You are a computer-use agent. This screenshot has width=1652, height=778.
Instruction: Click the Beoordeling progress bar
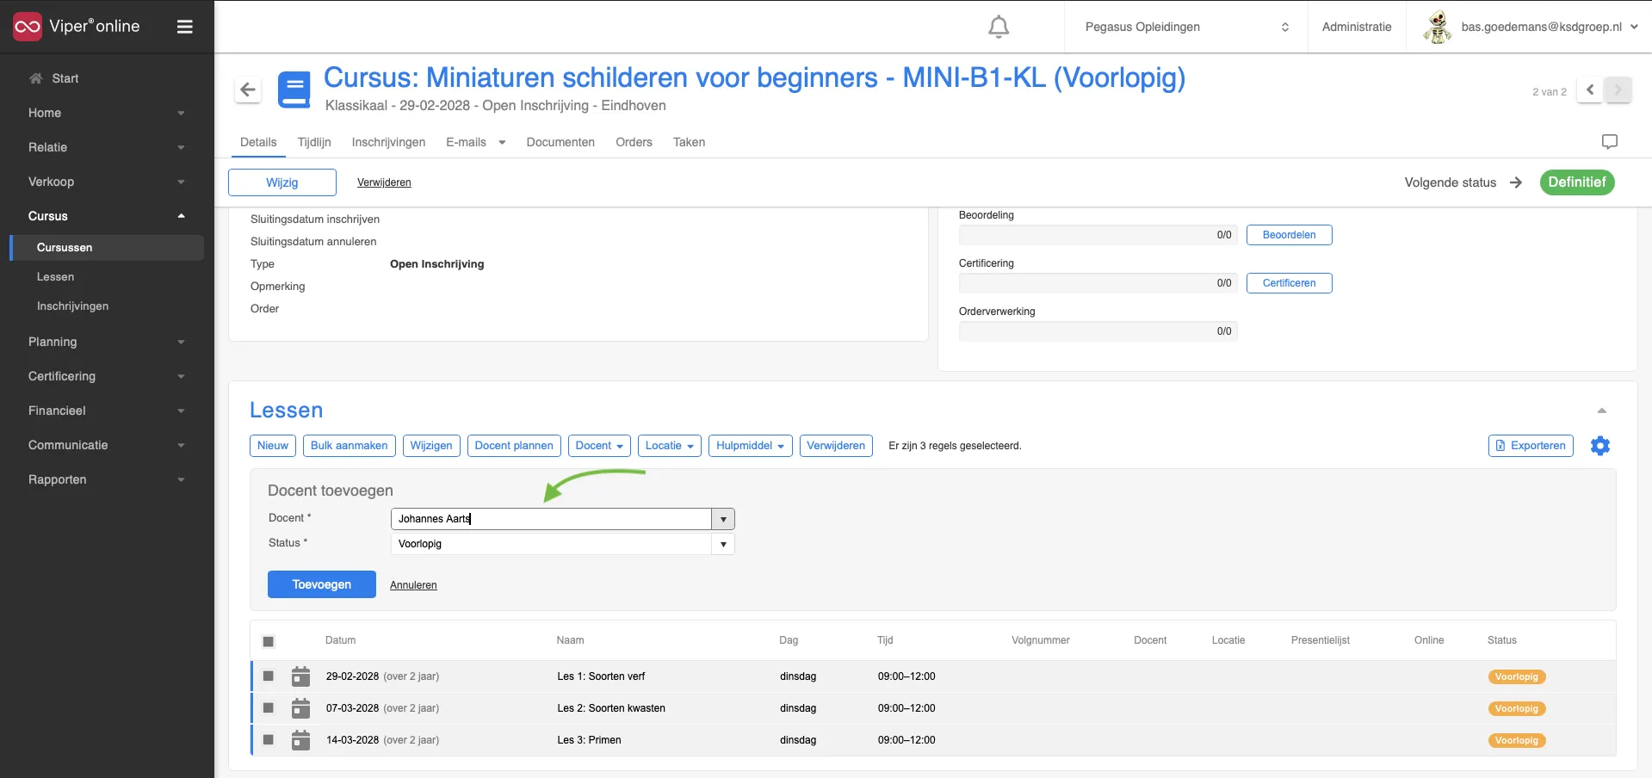1098,235
